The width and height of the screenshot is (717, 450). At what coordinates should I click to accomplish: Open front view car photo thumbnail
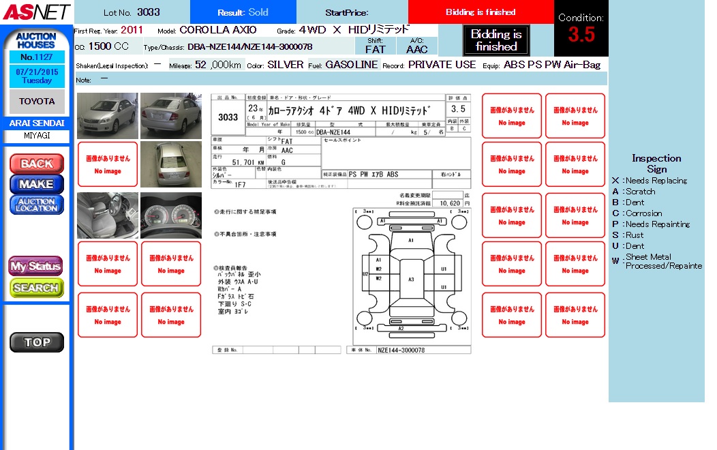pos(107,116)
